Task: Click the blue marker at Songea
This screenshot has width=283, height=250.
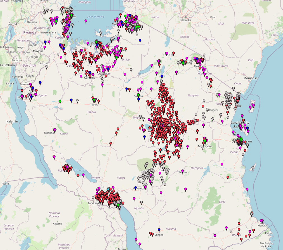Action: click(x=159, y=230)
